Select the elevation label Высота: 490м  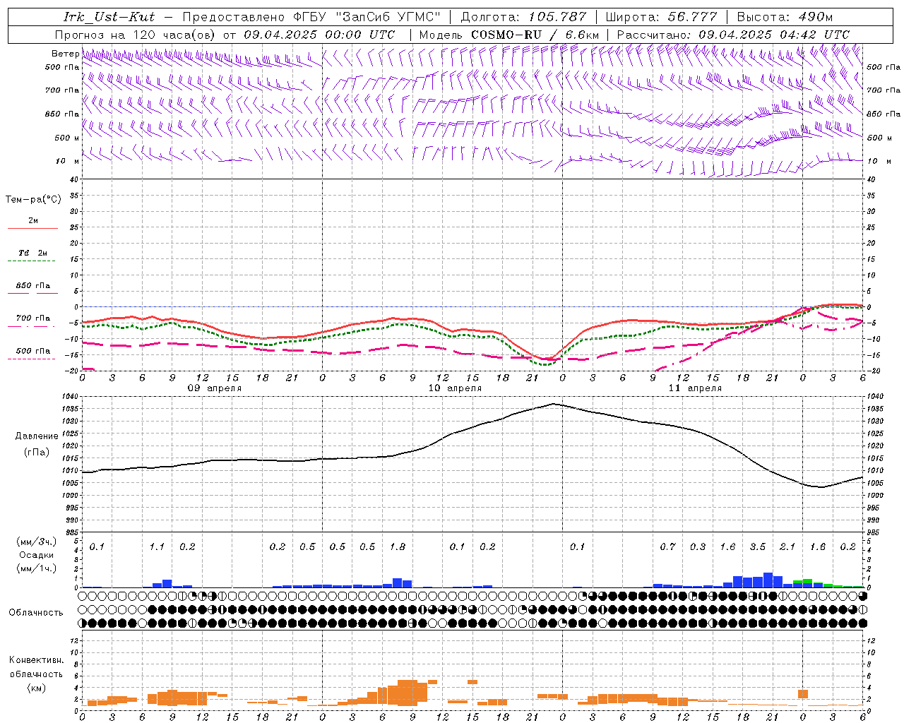pos(785,16)
